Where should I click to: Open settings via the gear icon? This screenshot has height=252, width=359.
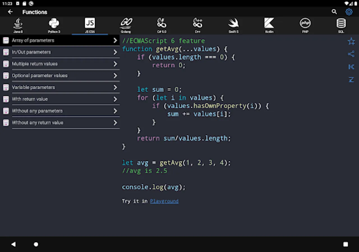click(x=349, y=12)
